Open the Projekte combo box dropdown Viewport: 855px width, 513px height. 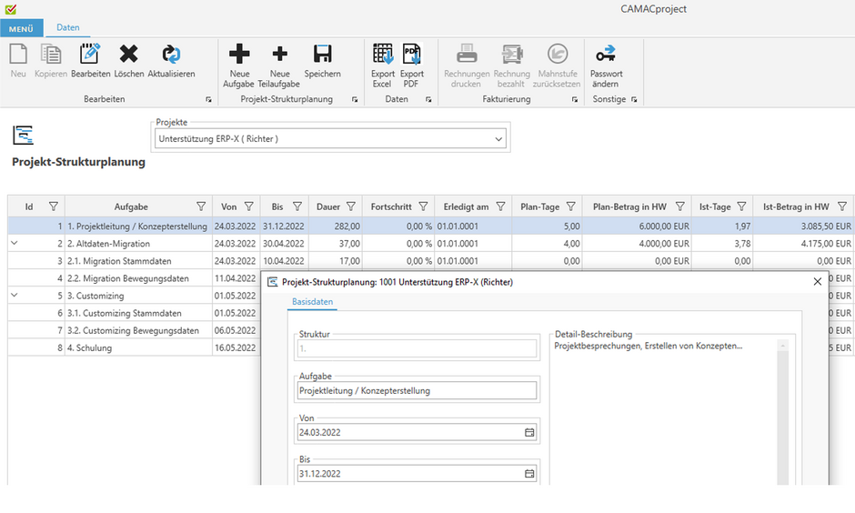tap(498, 139)
